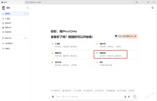This screenshot has height=101, width=157.
Task: Click the 豆包 avatar in the sidebar
Action: (x=4, y=8)
